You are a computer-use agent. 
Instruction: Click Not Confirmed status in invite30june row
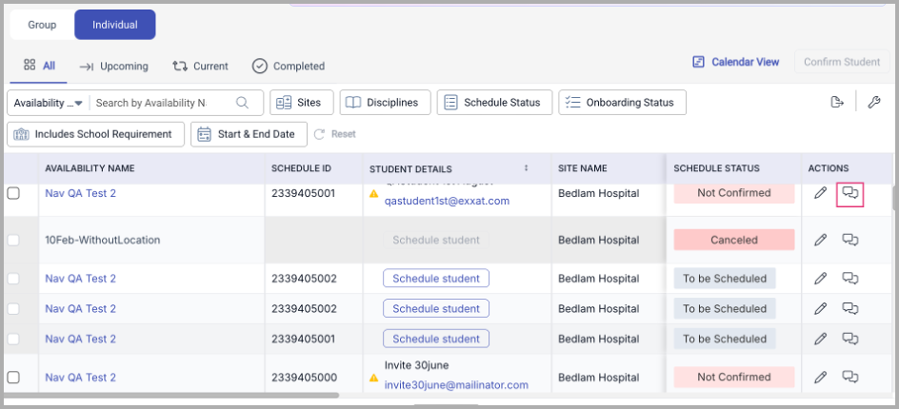(x=734, y=377)
